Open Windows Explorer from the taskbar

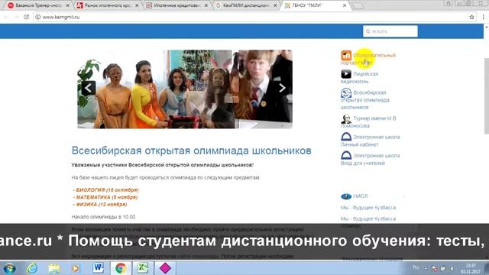tap(54, 268)
